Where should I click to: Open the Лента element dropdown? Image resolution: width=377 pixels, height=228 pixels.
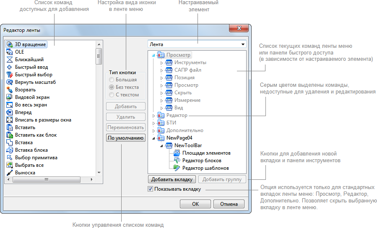(243, 44)
